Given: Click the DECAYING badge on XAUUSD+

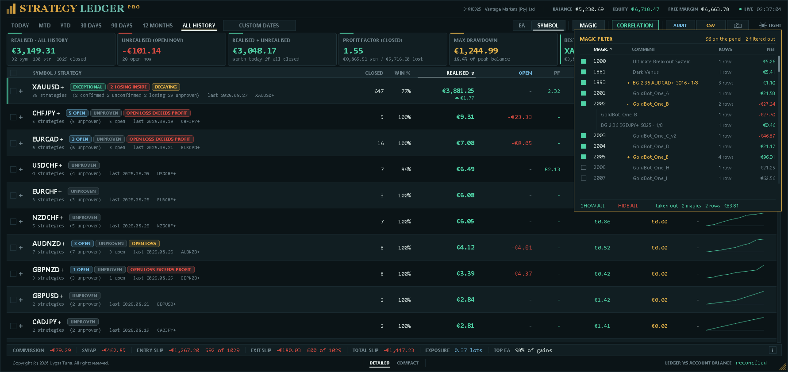Looking at the screenshot, I should (166, 87).
